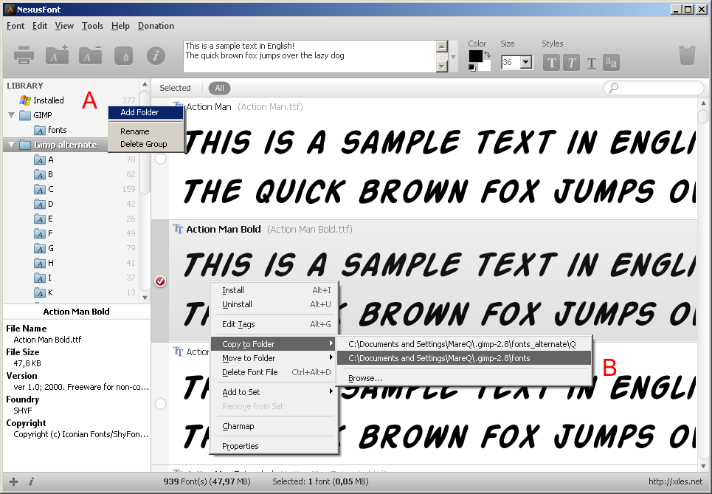
Task: Click the add folder icon with plus sign
Action: 58,55
